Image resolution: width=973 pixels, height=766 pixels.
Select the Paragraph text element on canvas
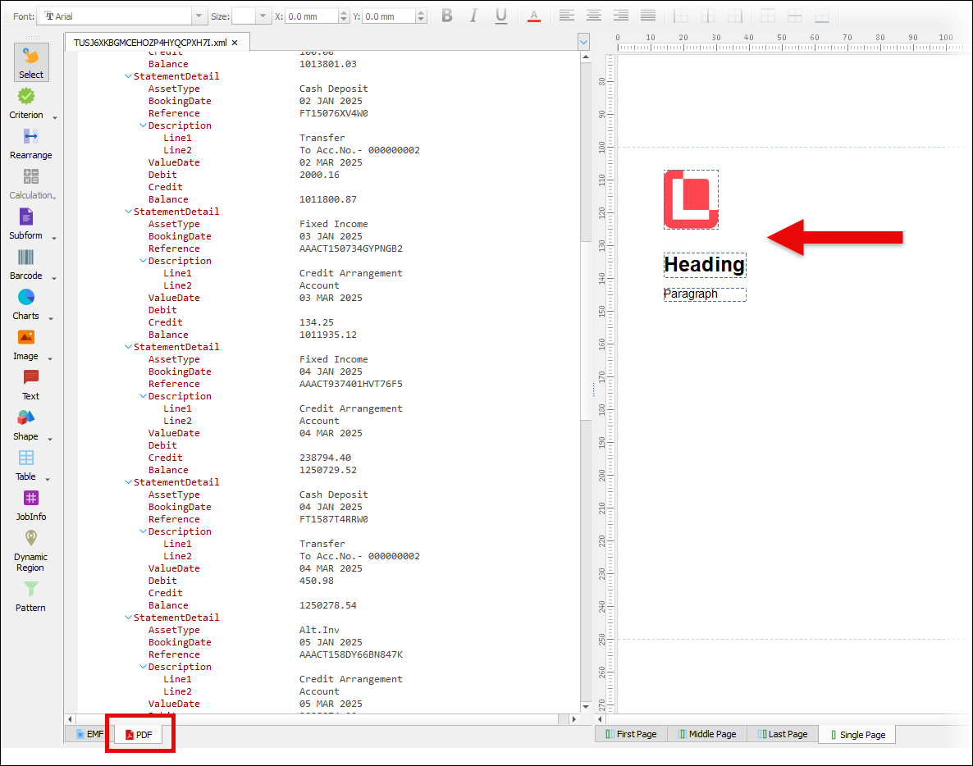pos(705,294)
